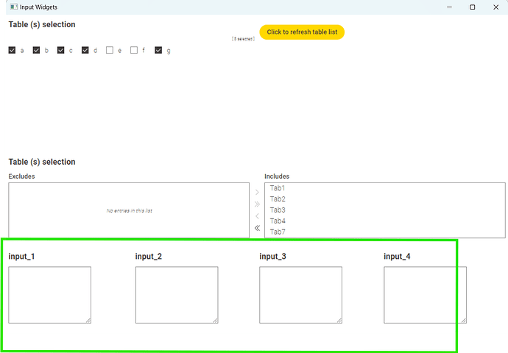Toggle off the checkbox labeled c
508x353 pixels.
60,50
